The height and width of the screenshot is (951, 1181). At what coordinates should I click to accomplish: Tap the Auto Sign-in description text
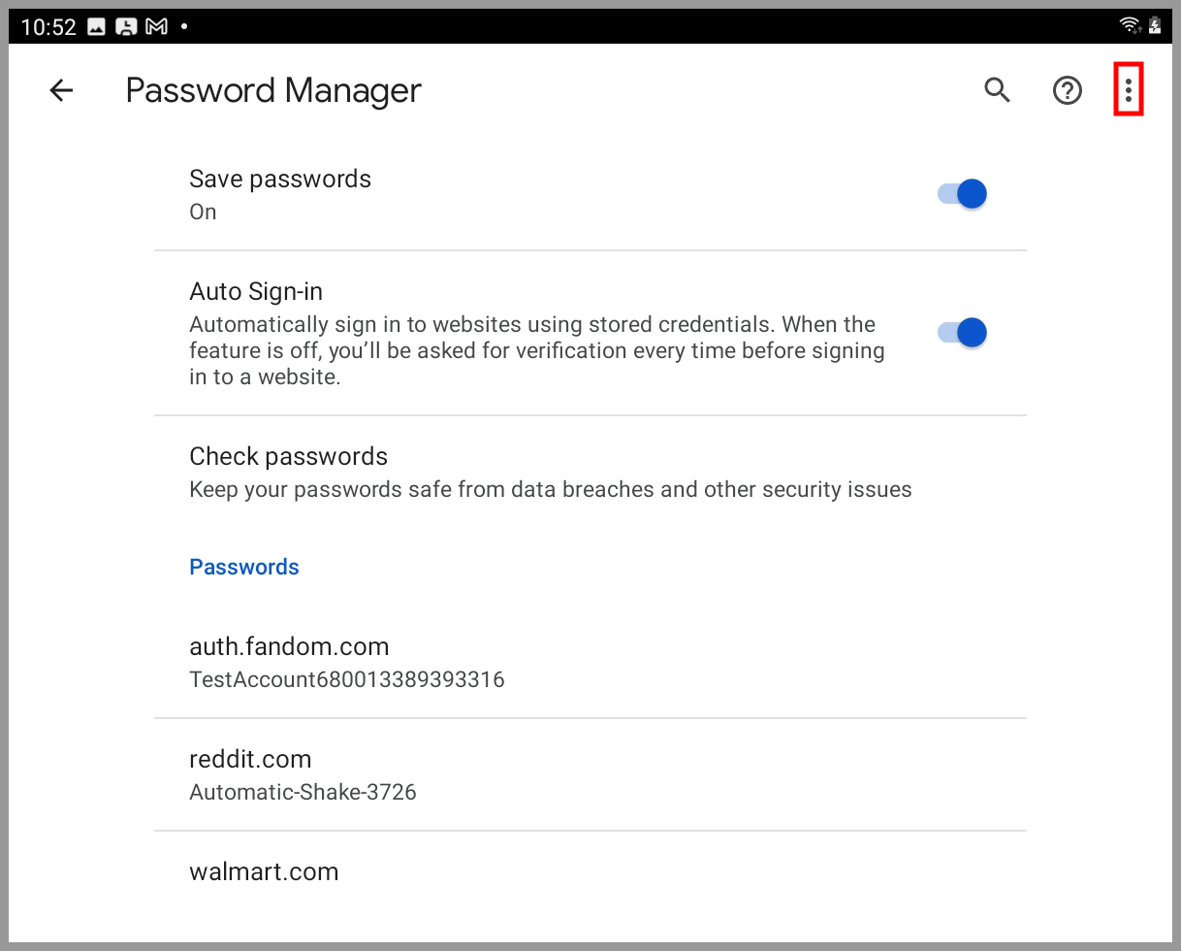(536, 350)
